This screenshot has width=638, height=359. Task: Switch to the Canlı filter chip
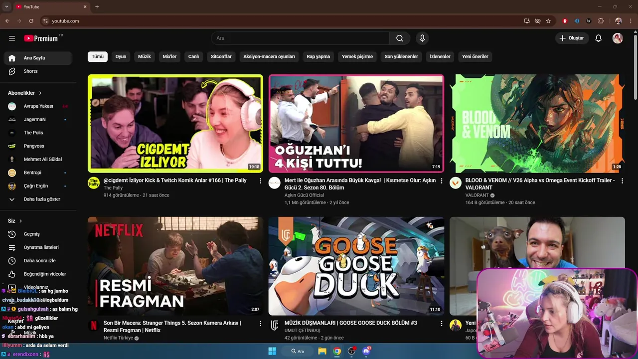tap(193, 57)
